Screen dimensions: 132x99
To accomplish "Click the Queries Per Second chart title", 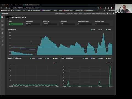I will click(15, 58).
